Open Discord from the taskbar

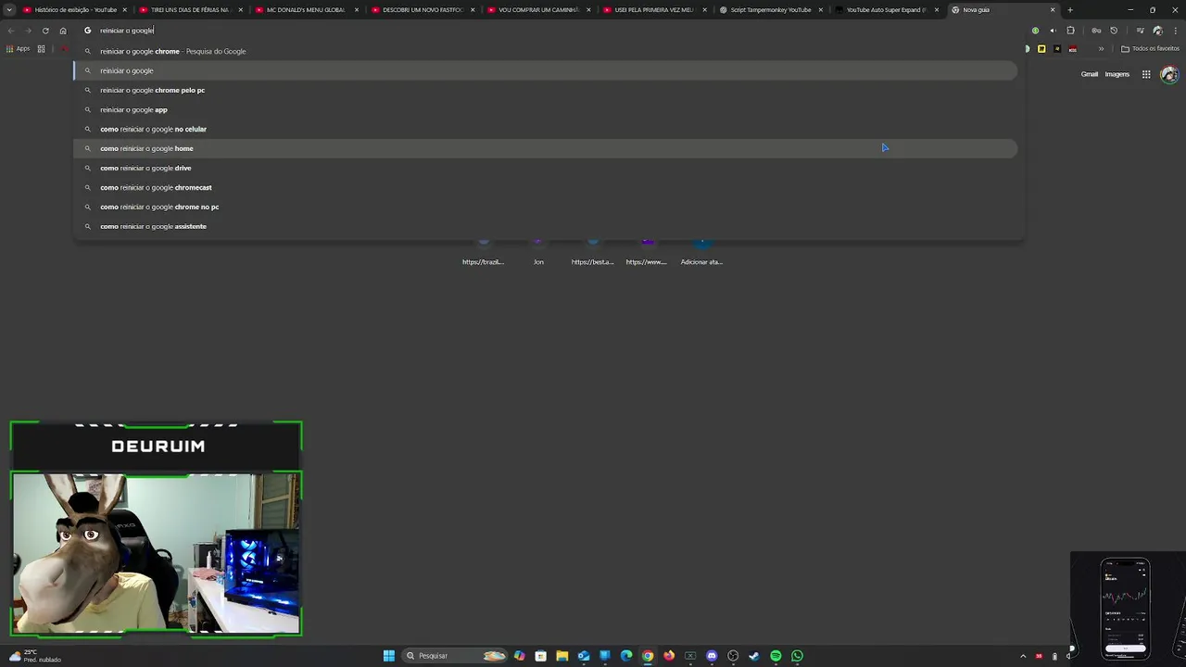(x=712, y=656)
